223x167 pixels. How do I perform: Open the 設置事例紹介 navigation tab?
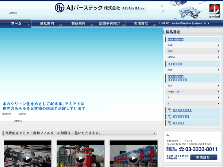(110, 24)
